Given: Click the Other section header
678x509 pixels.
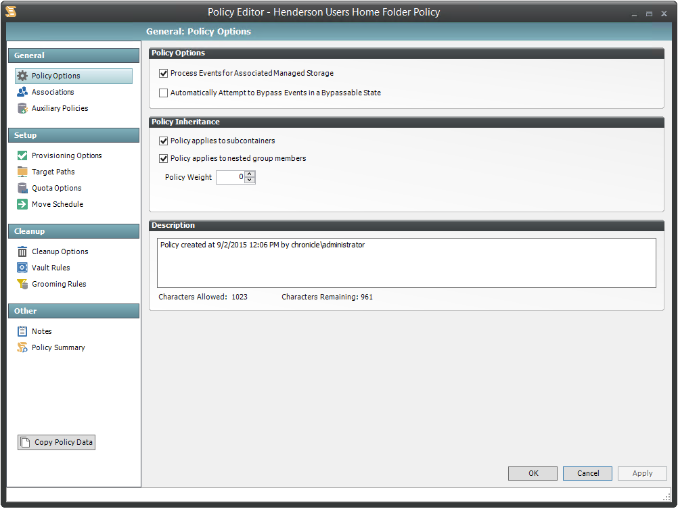Looking at the screenshot, I should (74, 311).
